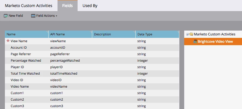Open the Name column header menu grip
The image size is (242, 109).
point(47,32)
